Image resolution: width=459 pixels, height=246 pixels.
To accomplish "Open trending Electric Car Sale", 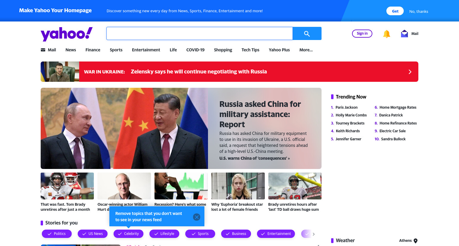I will click(392, 131).
